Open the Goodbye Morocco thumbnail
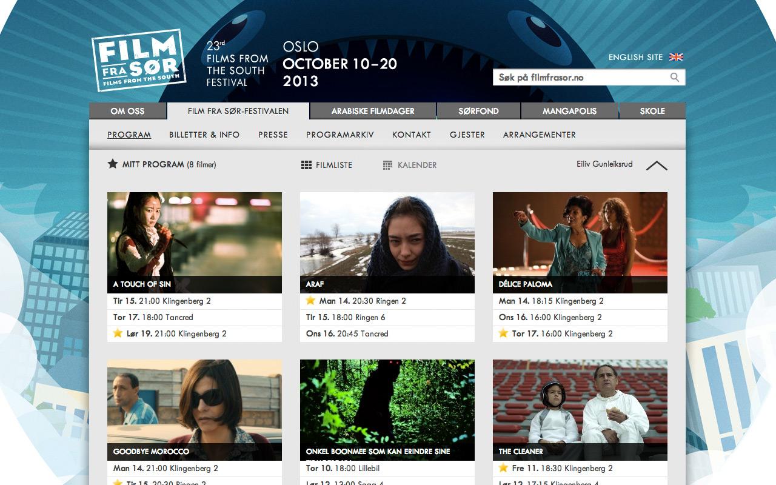 click(x=195, y=410)
